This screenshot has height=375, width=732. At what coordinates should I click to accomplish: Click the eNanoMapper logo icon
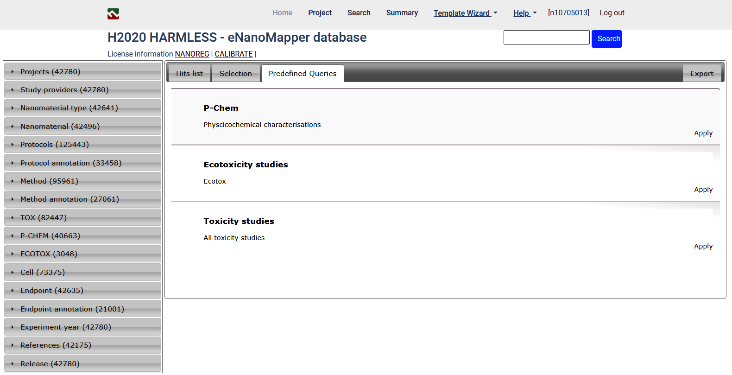pyautogui.click(x=113, y=14)
